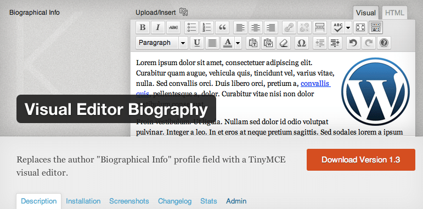Insert unordered bullet list
This screenshot has height=209, width=423.
(x=191, y=27)
